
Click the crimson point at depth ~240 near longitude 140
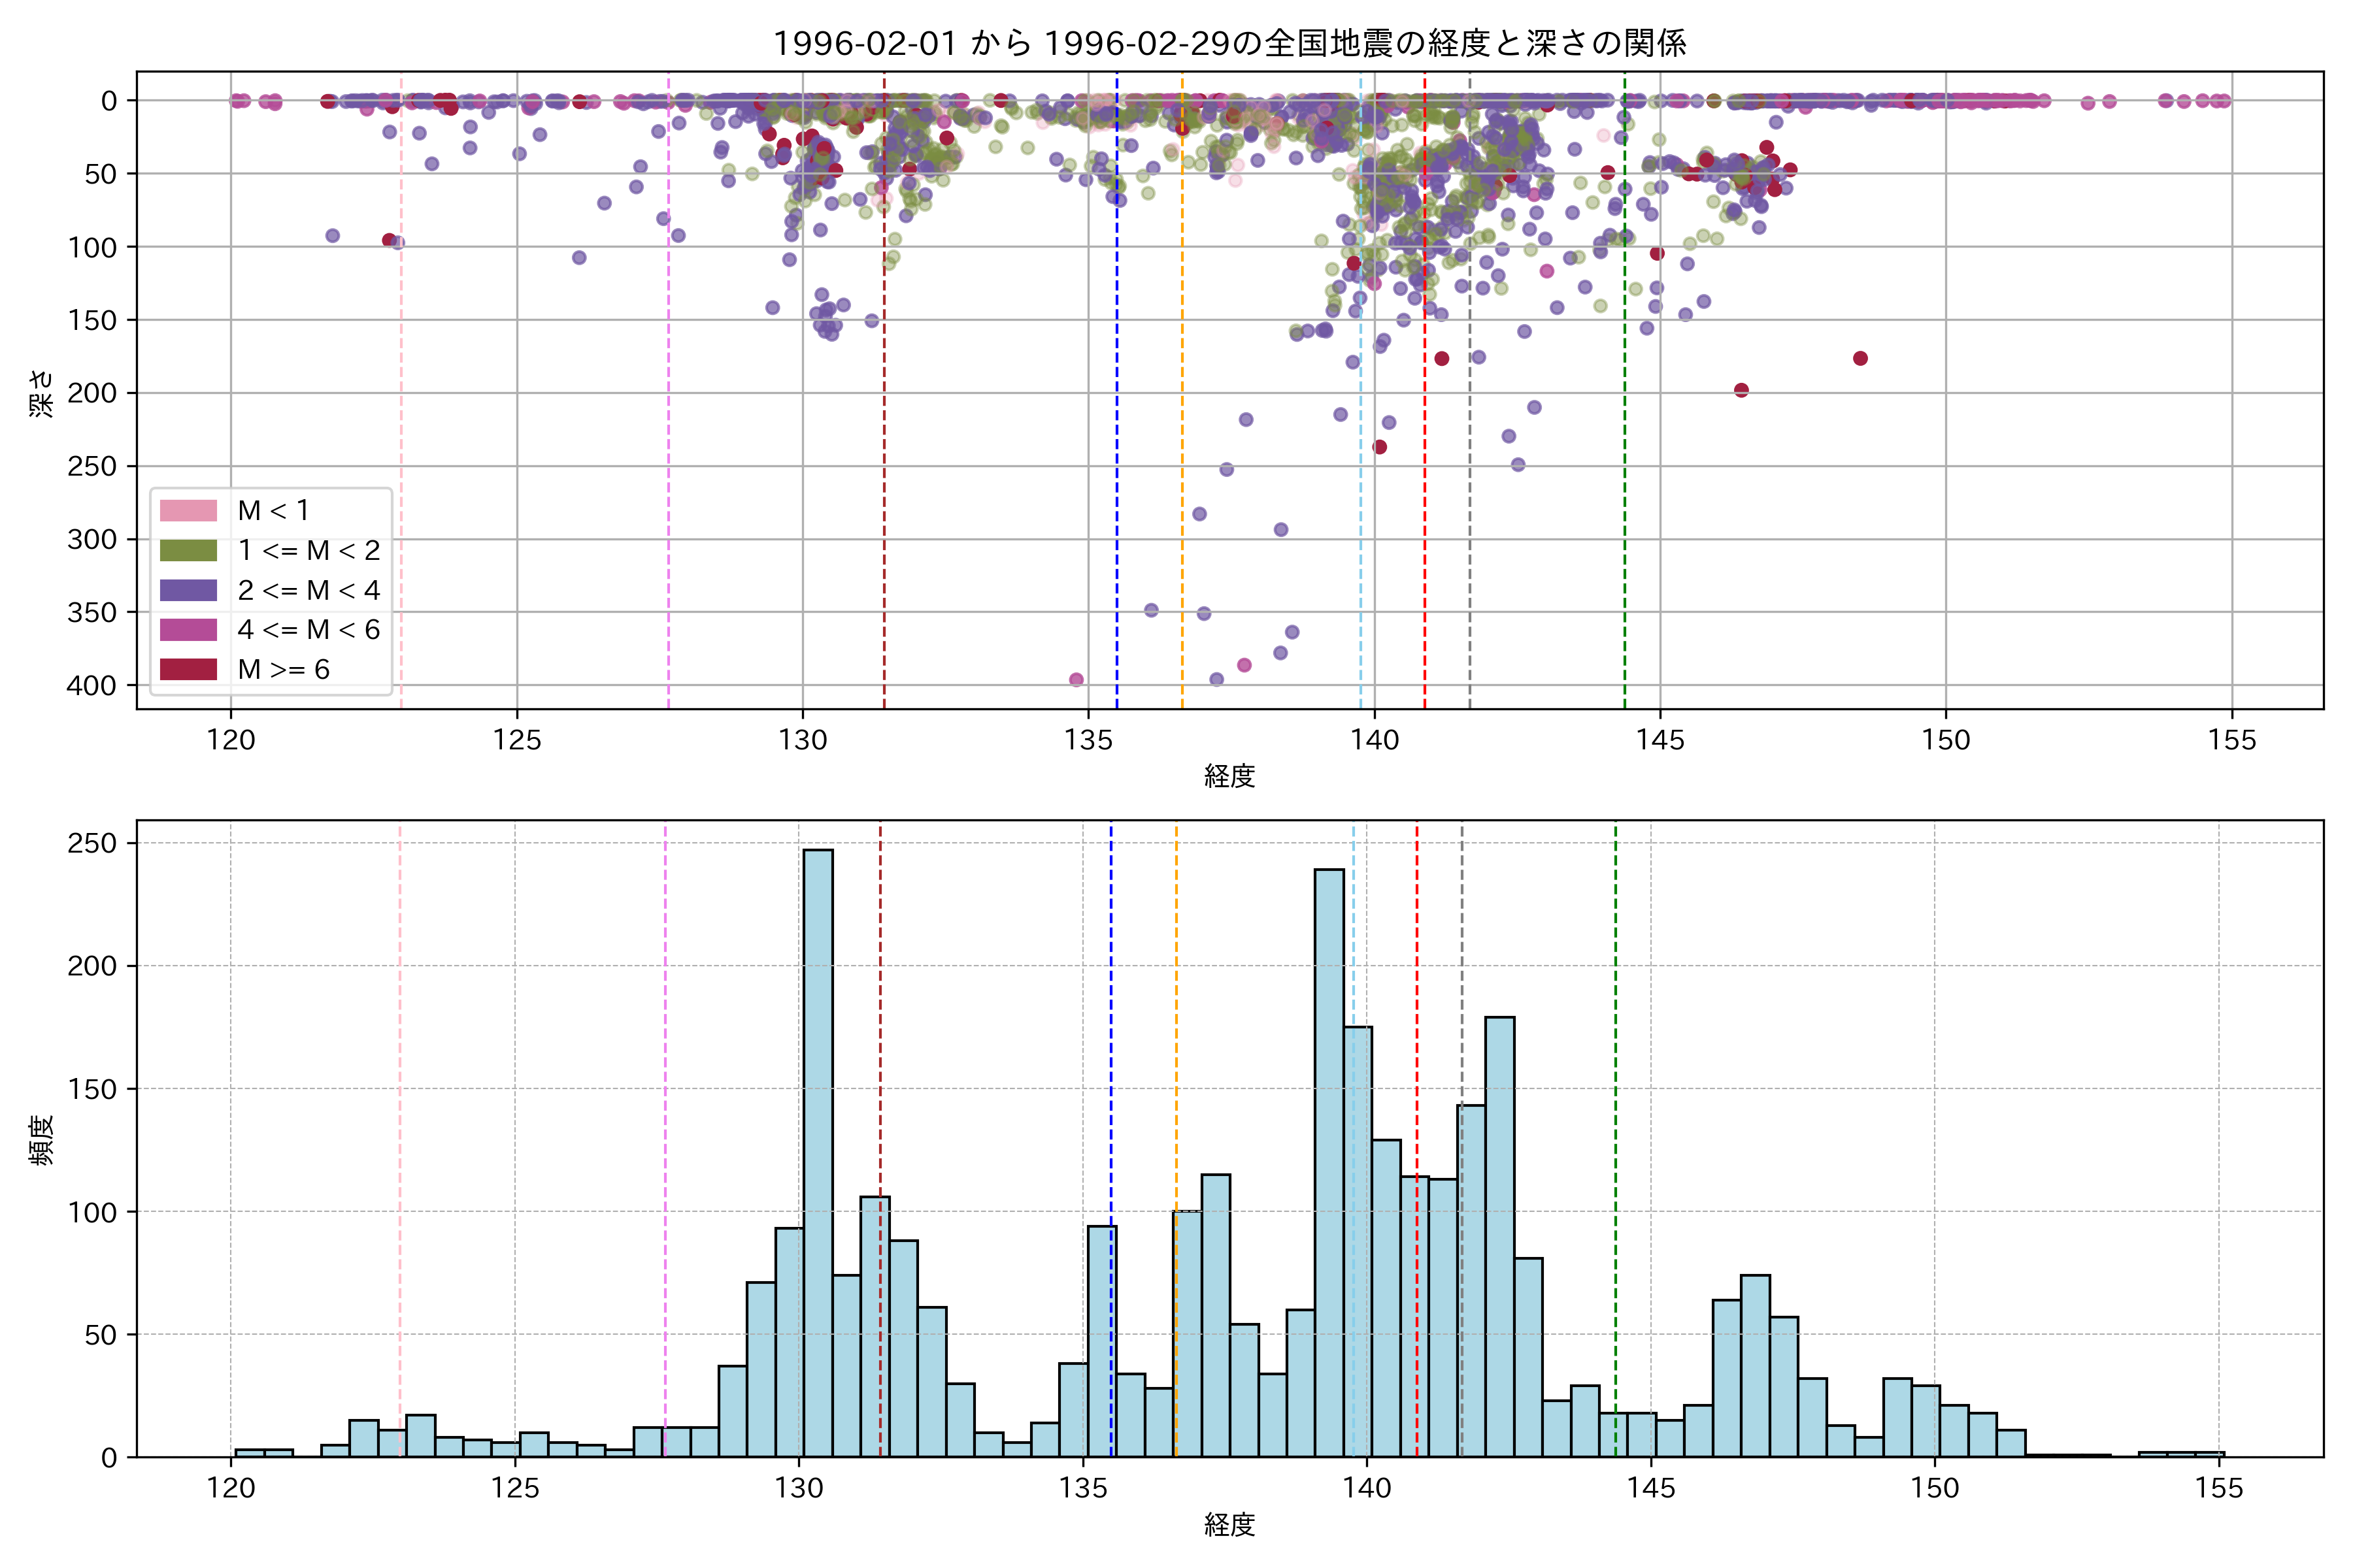pyautogui.click(x=1380, y=447)
